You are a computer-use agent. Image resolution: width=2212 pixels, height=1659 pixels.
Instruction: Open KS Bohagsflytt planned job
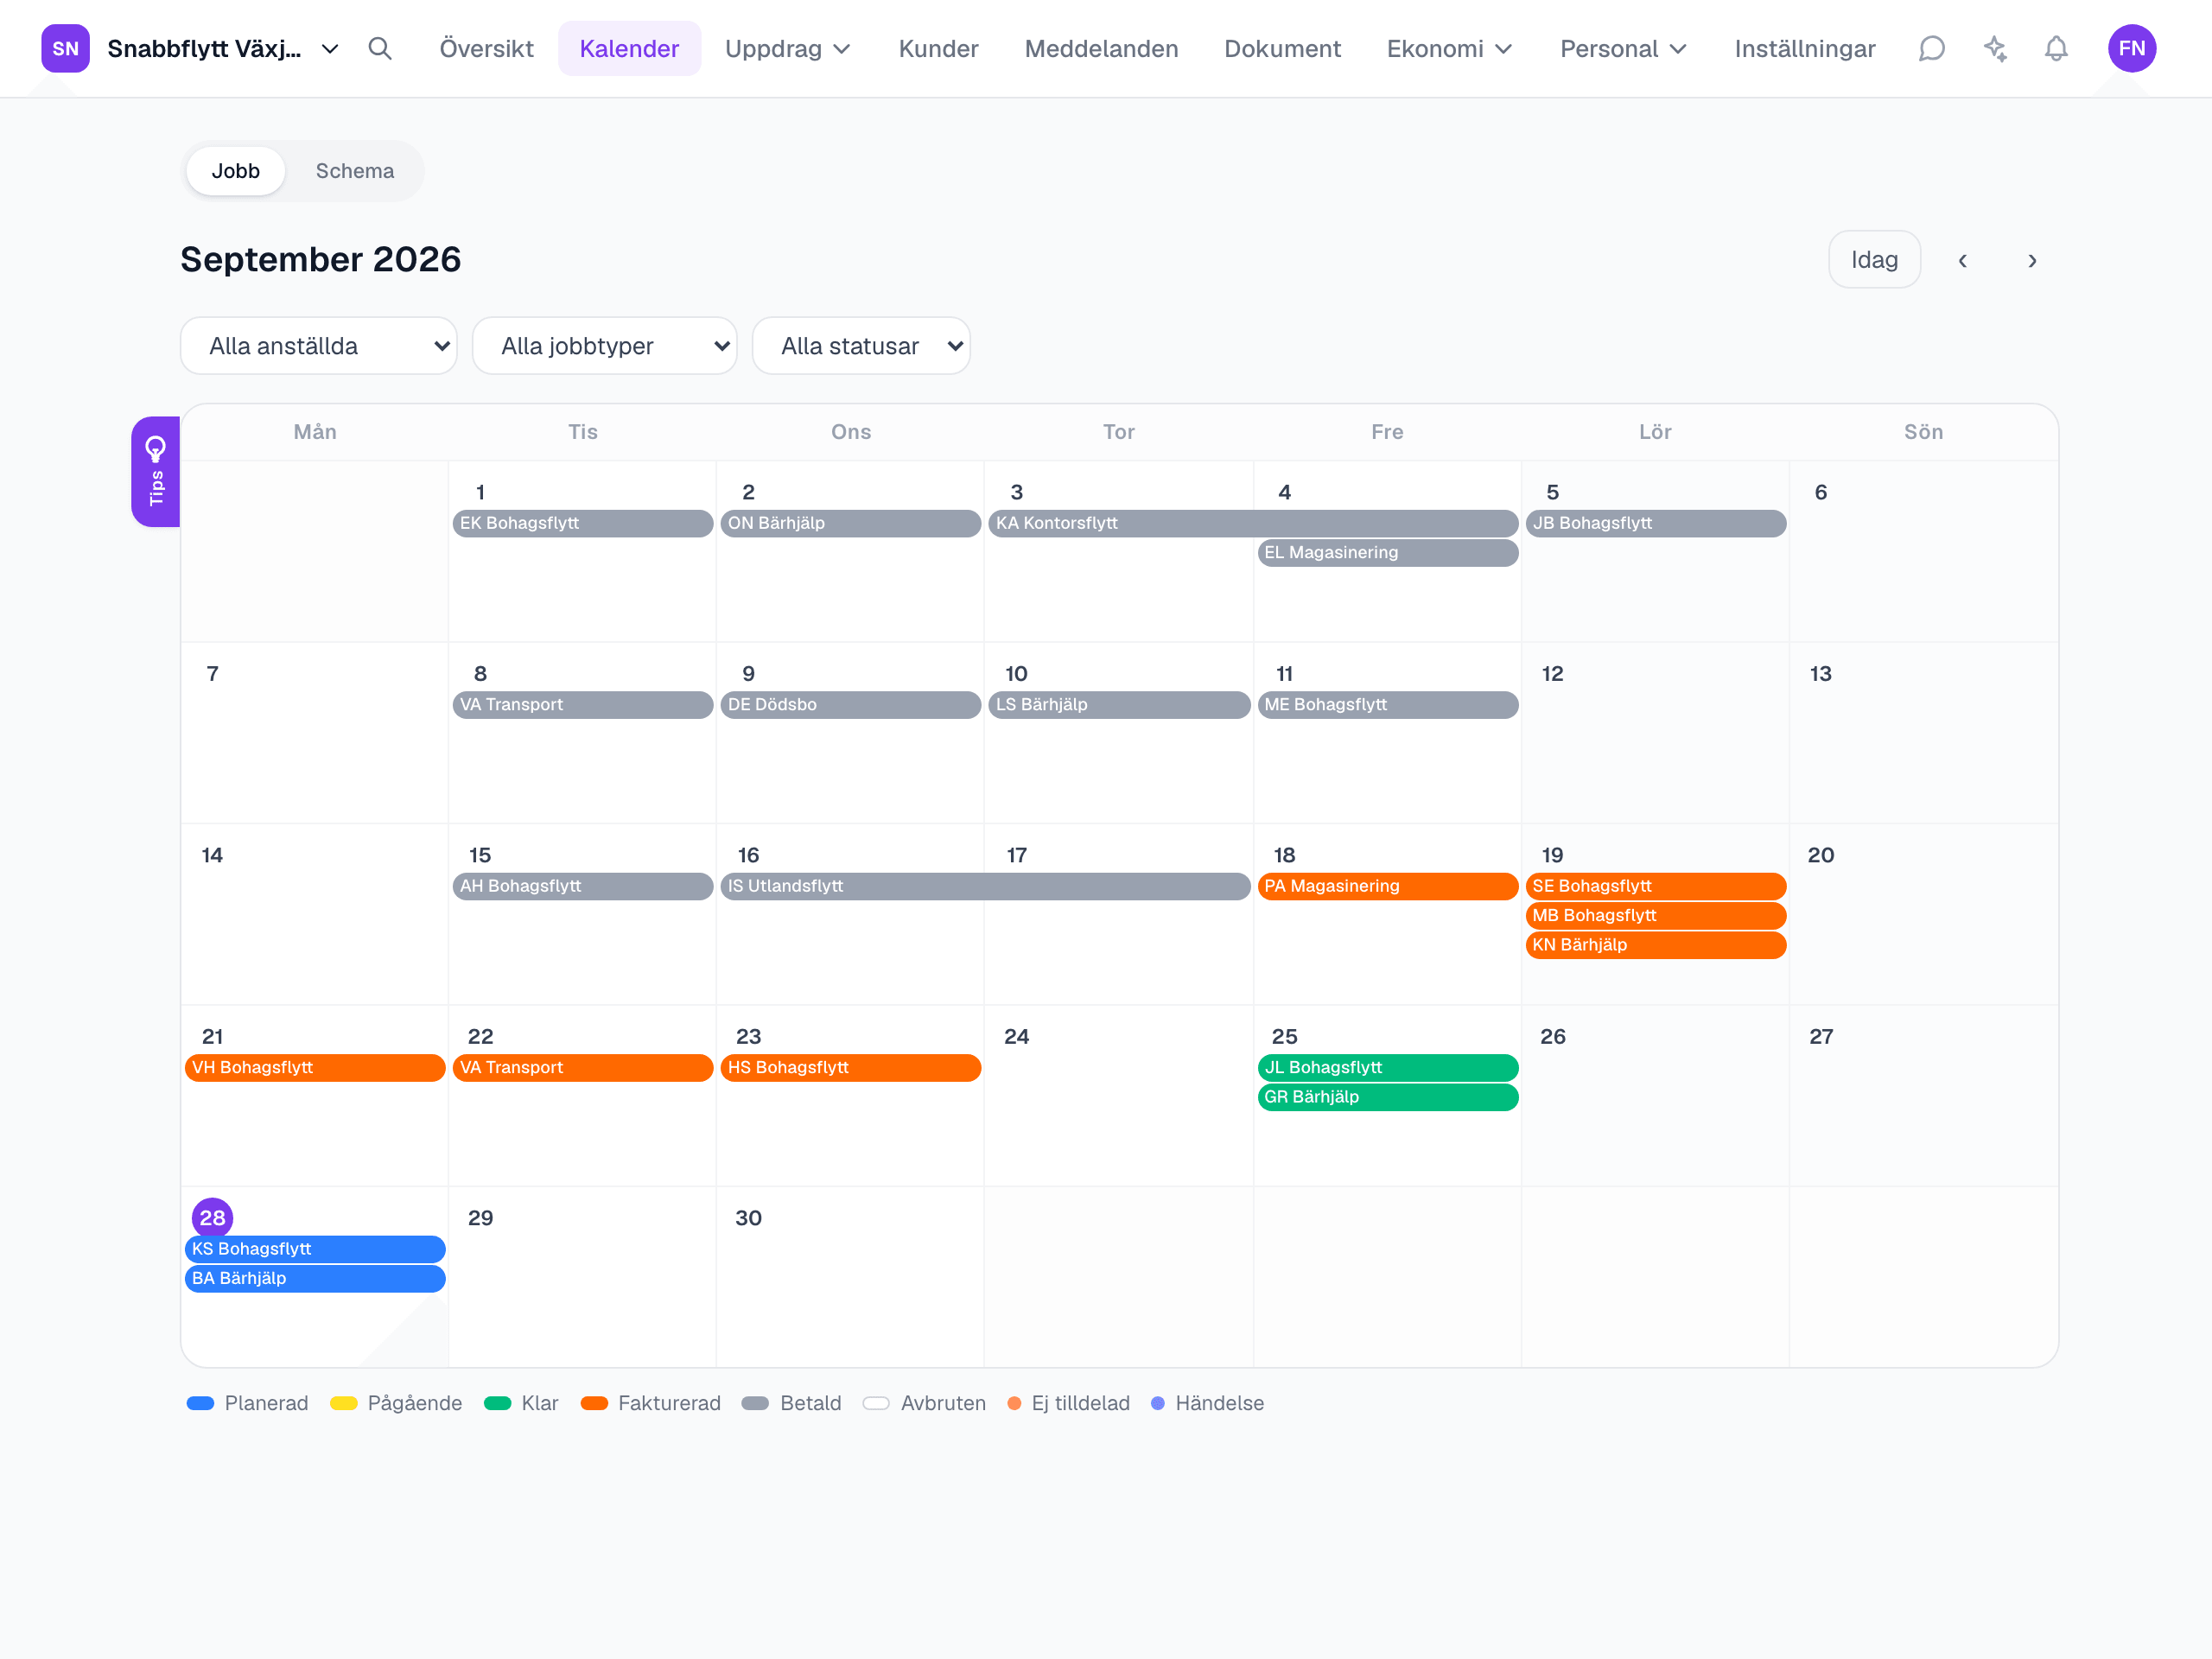coord(315,1249)
